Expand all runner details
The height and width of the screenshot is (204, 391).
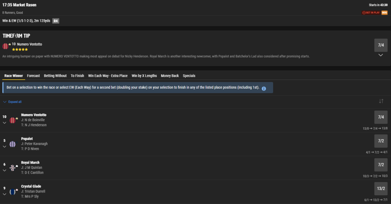pos(12,102)
